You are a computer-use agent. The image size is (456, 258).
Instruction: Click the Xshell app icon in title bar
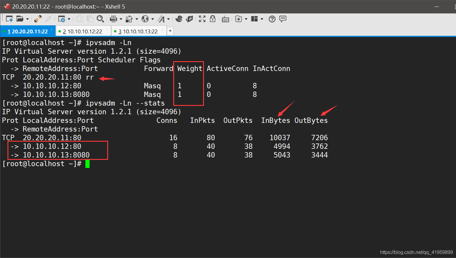click(7, 6)
